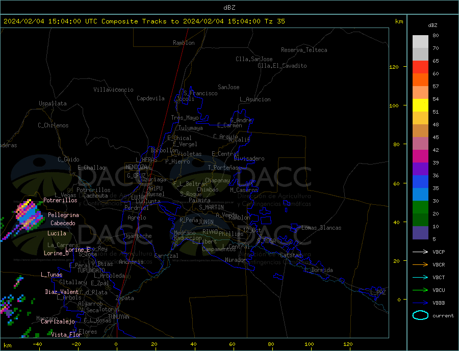Click the E_Carmen map label
This screenshot has height=351, width=459.
tap(230, 125)
